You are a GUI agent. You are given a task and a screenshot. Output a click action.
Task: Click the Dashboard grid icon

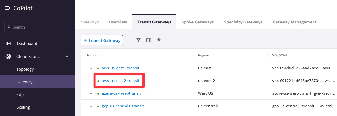coord(8,43)
